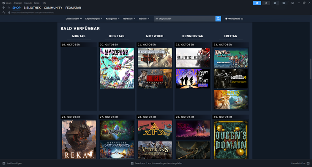The image size is (312, 167).
Task: Click the BALD VERFÜGBAR heading
Action: pos(80,29)
